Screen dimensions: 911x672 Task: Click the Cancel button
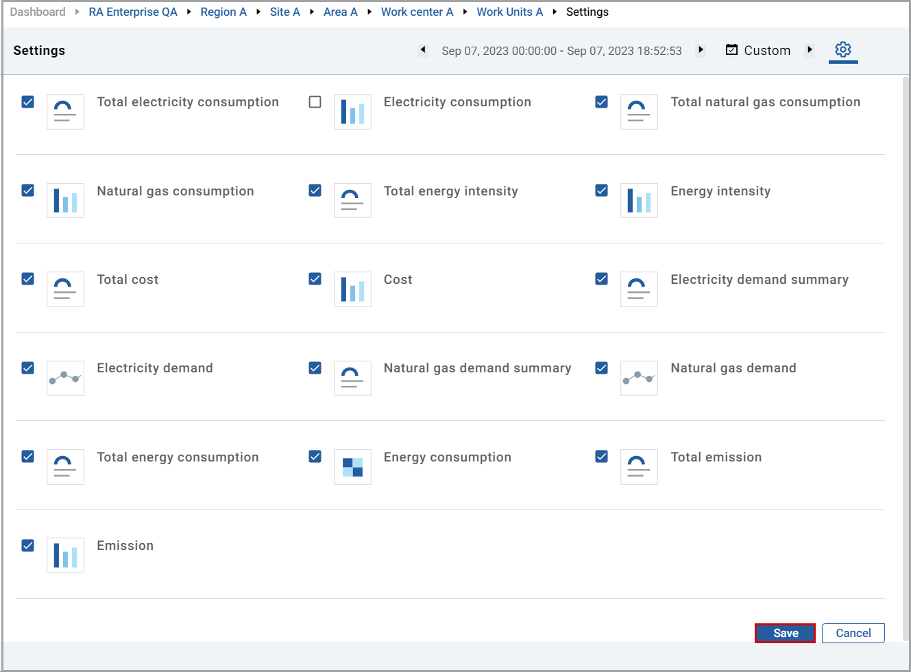(x=853, y=633)
